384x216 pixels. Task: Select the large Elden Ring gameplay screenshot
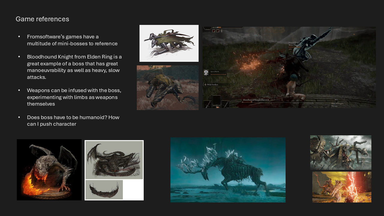pos(289,67)
